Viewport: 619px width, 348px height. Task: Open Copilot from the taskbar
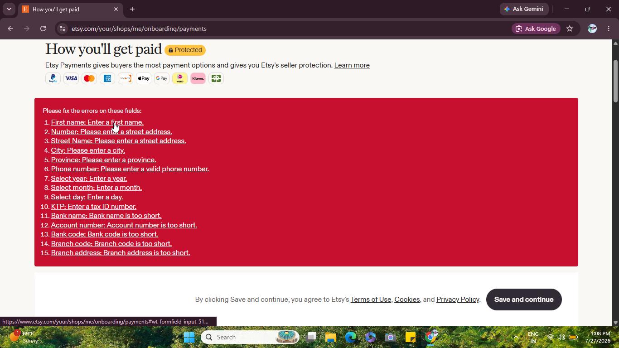(371, 337)
